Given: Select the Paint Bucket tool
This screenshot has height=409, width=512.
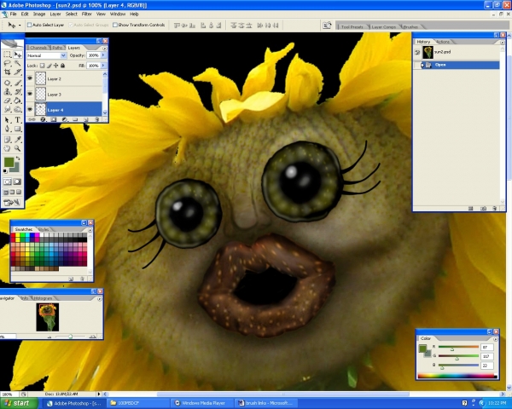Looking at the screenshot, I should point(18,101).
